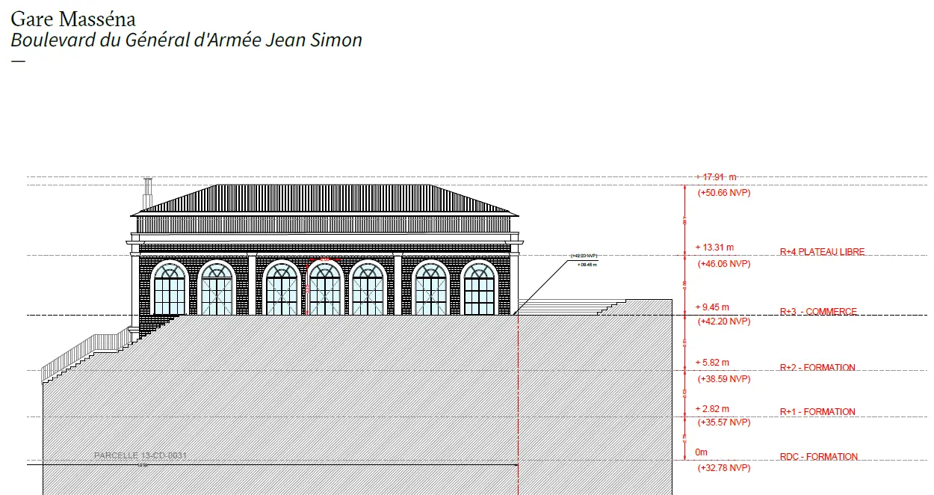Click the "0m" ground level label

click(x=701, y=452)
